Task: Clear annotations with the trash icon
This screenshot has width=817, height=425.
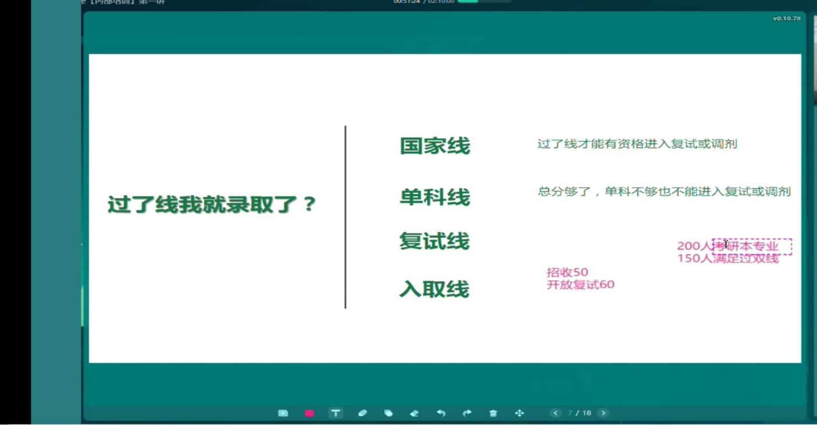Action: pos(493,413)
